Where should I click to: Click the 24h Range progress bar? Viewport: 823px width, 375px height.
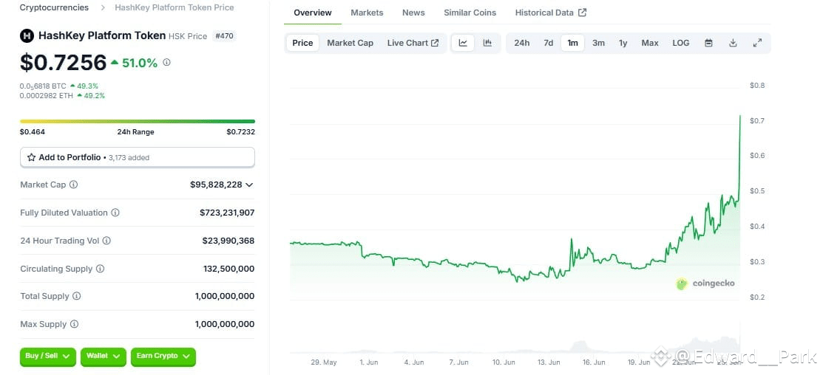(138, 122)
